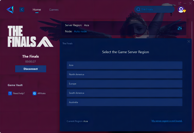Open the Games tab
This screenshot has width=194, height=133.
point(54,9)
